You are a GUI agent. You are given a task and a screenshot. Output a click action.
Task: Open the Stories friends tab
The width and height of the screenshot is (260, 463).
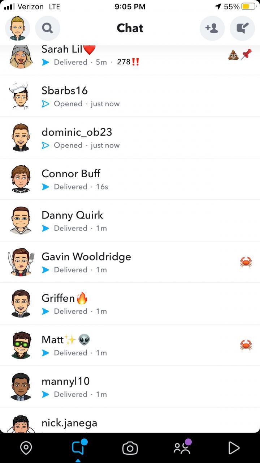tap(182, 447)
